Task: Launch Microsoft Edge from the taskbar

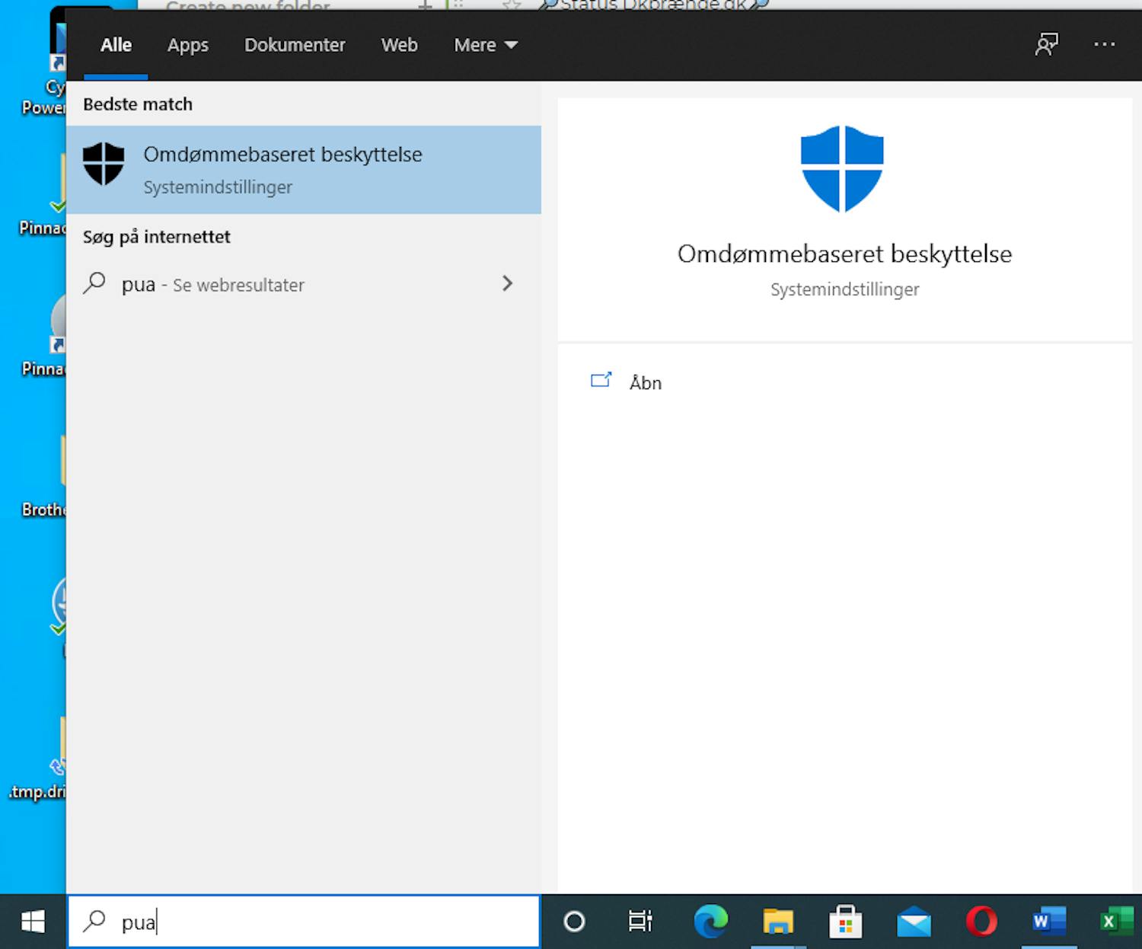Action: click(710, 922)
